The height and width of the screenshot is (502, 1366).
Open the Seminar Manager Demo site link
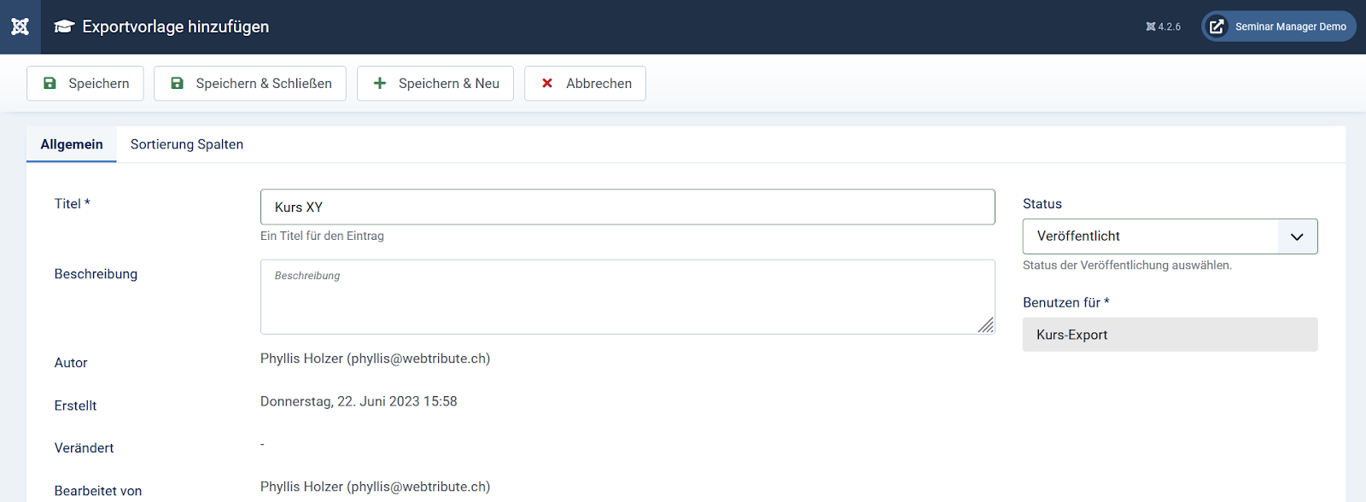(x=1279, y=26)
